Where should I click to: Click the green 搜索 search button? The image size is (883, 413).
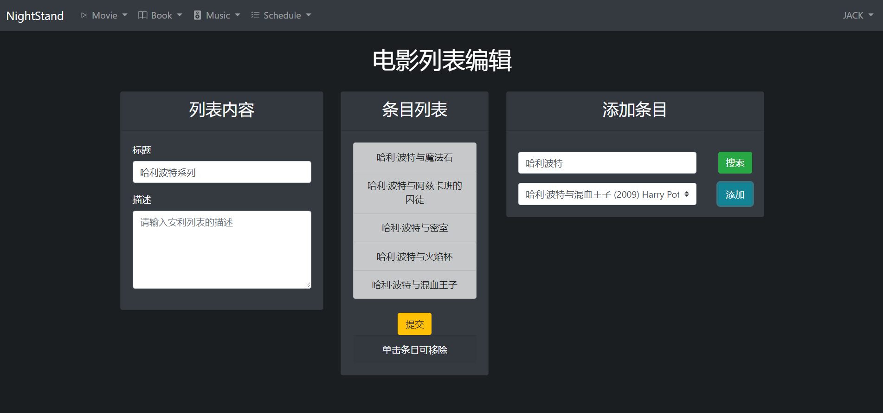[x=735, y=163]
